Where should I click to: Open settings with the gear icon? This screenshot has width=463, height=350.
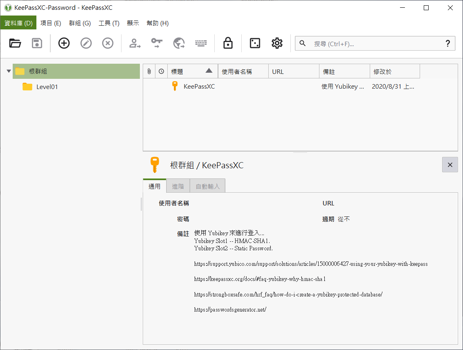pyautogui.click(x=277, y=43)
